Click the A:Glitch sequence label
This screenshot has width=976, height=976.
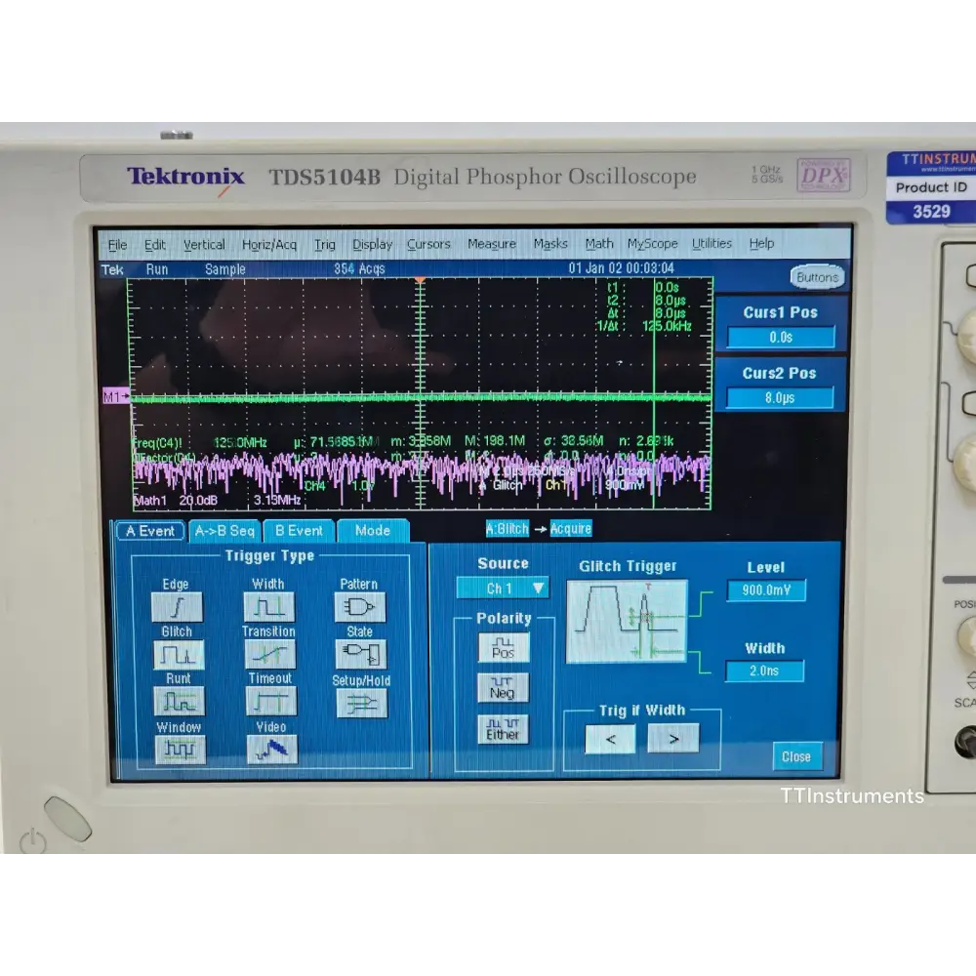(507, 528)
